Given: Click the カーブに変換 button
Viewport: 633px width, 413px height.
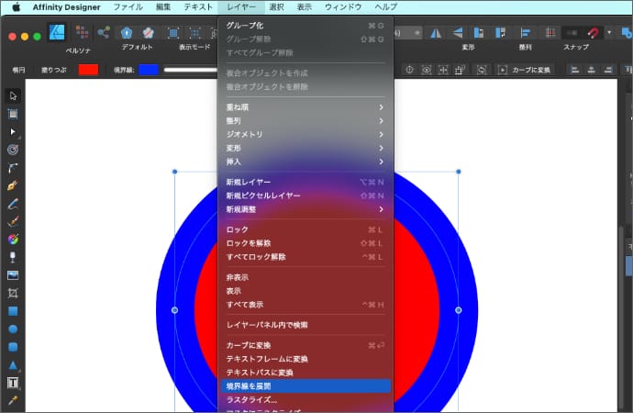Looking at the screenshot, I should click(532, 70).
